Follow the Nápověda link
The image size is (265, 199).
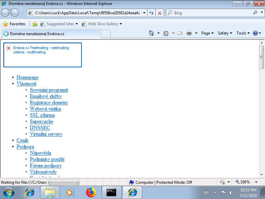(40, 153)
